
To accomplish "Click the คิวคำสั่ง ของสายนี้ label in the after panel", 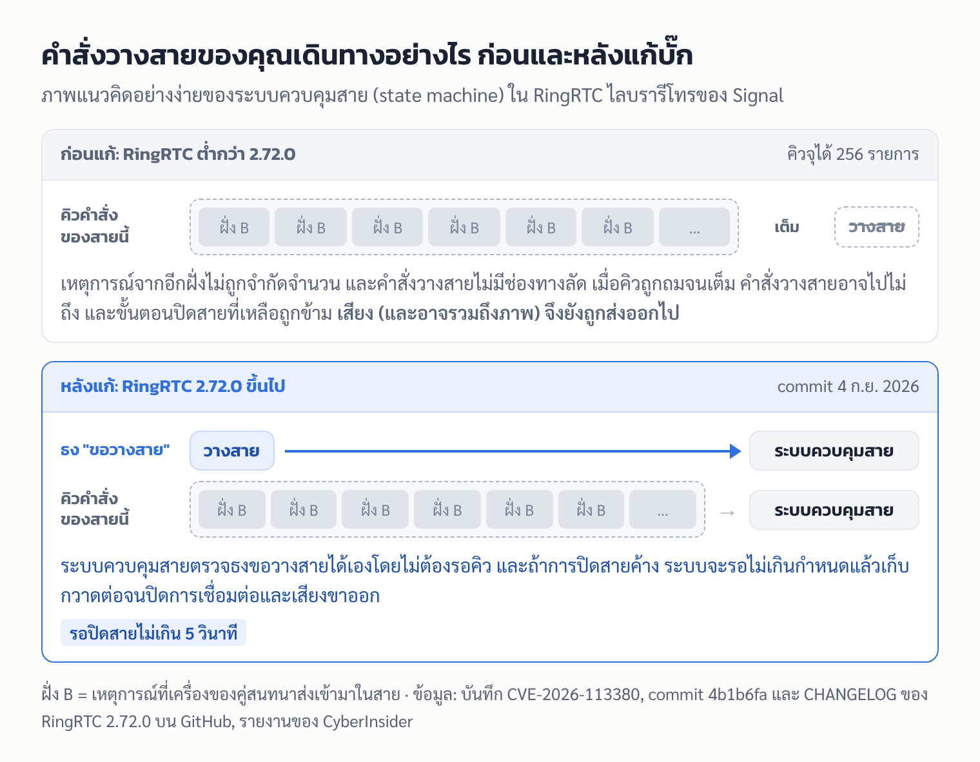I will [x=95, y=509].
